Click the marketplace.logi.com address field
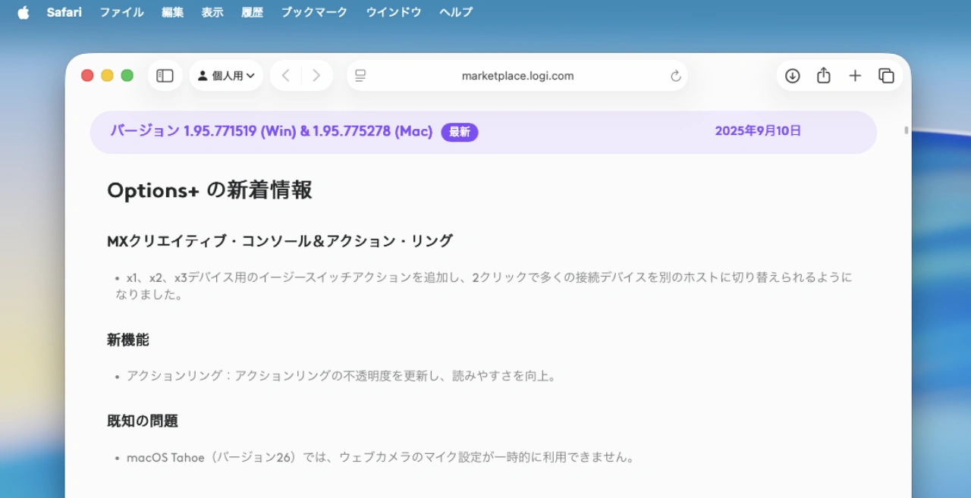The image size is (971, 498). [x=518, y=75]
